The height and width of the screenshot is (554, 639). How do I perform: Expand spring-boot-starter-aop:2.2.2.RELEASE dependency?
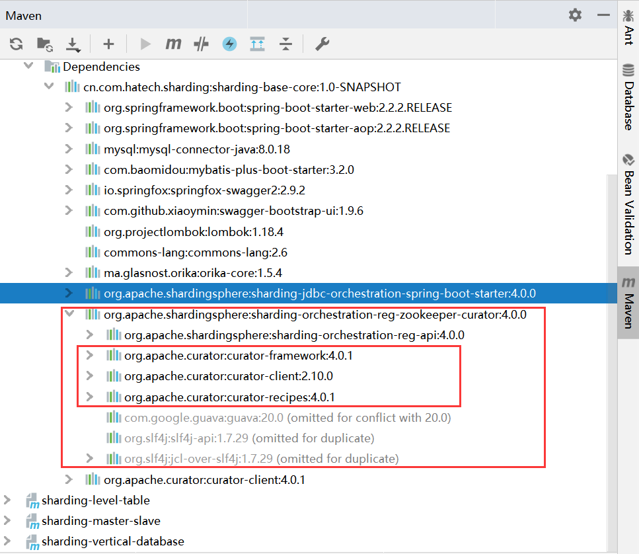point(69,128)
